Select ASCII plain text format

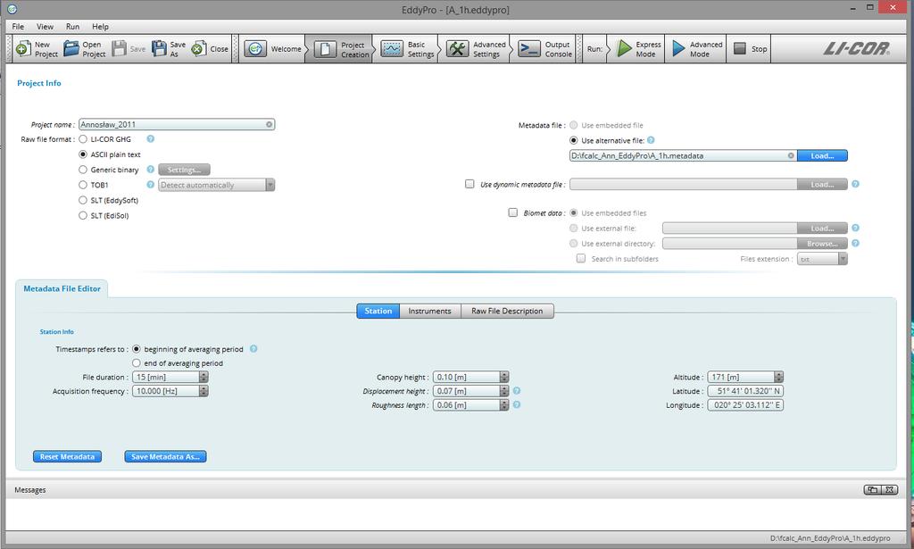tap(83, 154)
